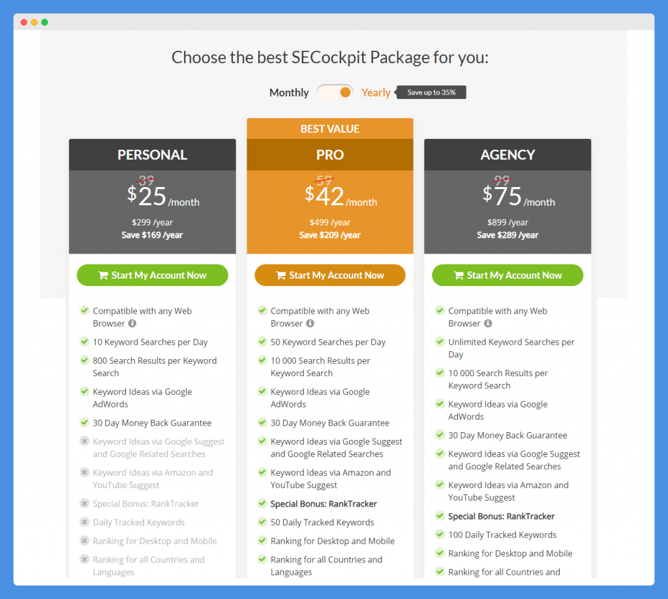668x599 pixels.
Task: Click check icon for Pro Special Bonus: RankTracker
Action: tap(262, 503)
